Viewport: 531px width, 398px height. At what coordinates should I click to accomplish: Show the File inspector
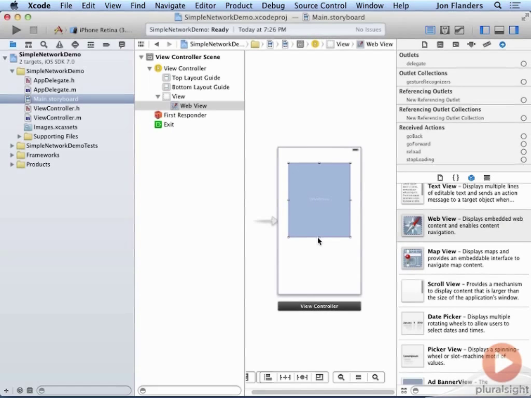pyautogui.click(x=424, y=45)
